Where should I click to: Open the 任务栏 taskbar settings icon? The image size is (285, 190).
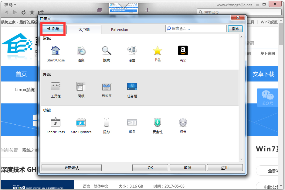click(132, 86)
